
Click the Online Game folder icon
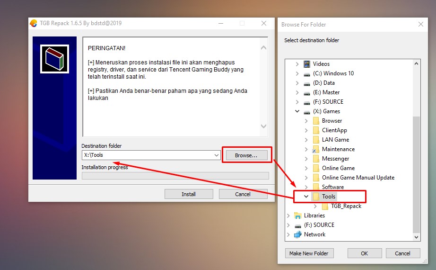point(316,168)
